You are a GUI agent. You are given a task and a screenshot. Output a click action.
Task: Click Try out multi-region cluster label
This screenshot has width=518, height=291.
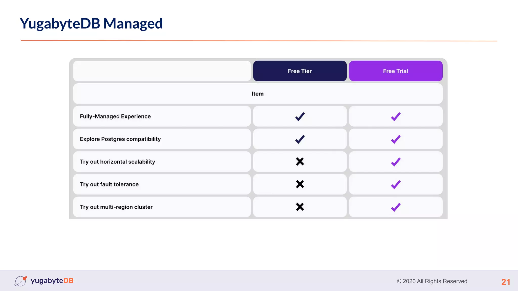pos(116,207)
